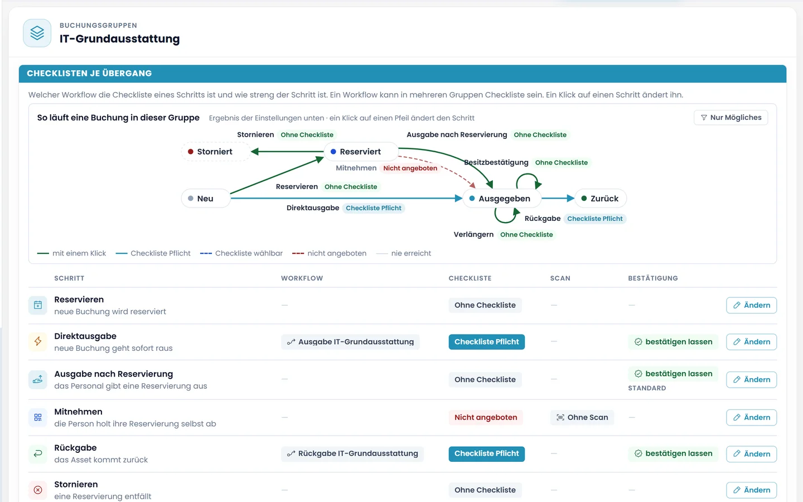Click the Mitnehmen QR code icon

point(38,417)
